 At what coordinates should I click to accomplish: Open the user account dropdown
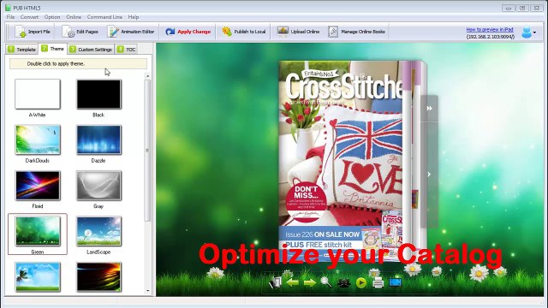tap(534, 33)
